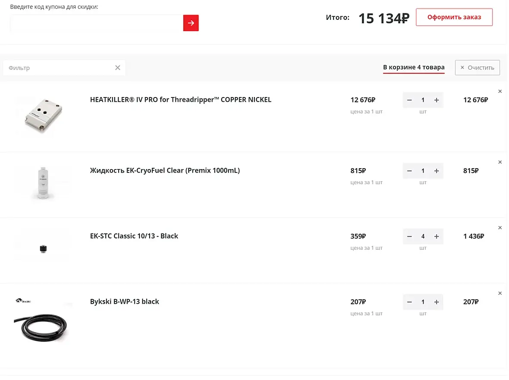Remove EK-CryoFuel Clear liquid from cart

(x=500, y=162)
